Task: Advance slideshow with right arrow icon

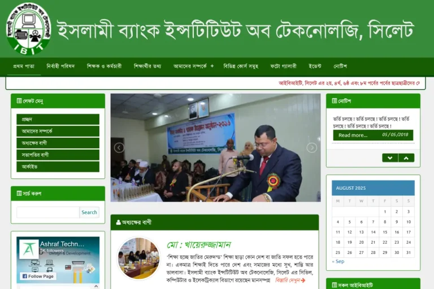Action: (x=312, y=148)
